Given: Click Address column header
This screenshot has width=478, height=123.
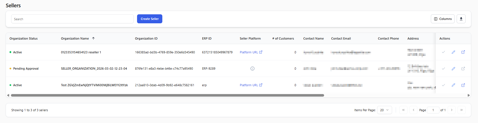Looking at the screenshot, I should (x=413, y=38).
